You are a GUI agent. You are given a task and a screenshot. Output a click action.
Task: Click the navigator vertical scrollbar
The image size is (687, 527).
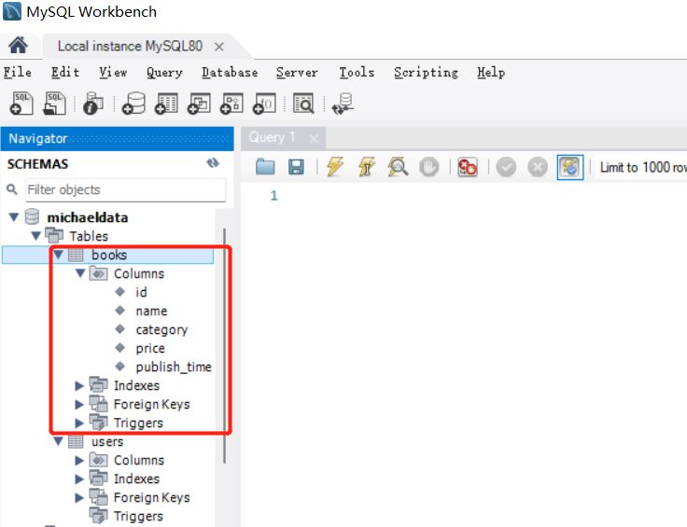coord(224,346)
